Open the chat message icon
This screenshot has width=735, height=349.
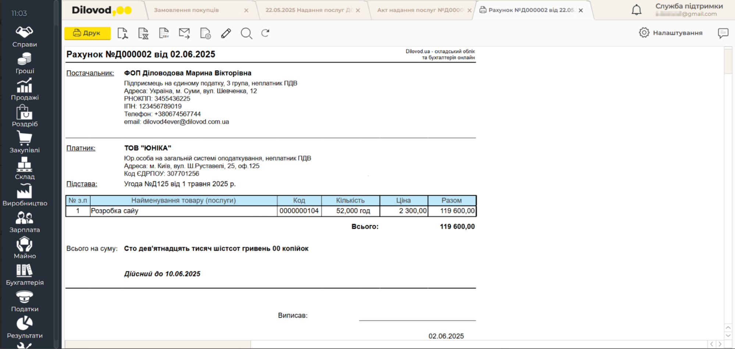click(x=723, y=33)
